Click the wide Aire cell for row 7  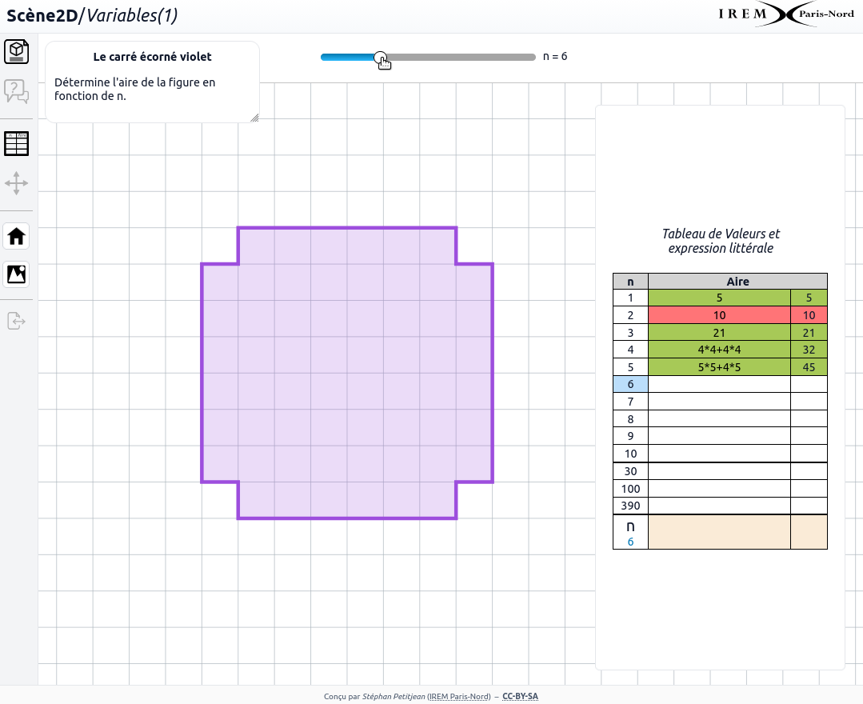(x=719, y=402)
